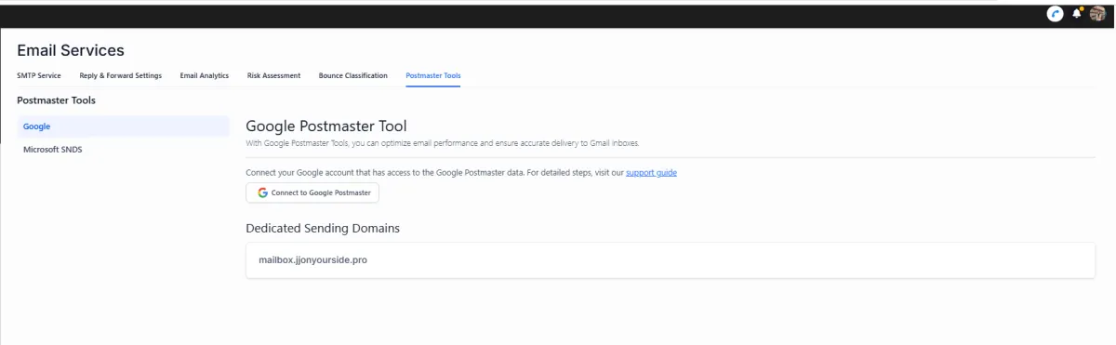Click the Postmaster Tools sidebar heading
This screenshot has width=1116, height=345.
(x=56, y=100)
